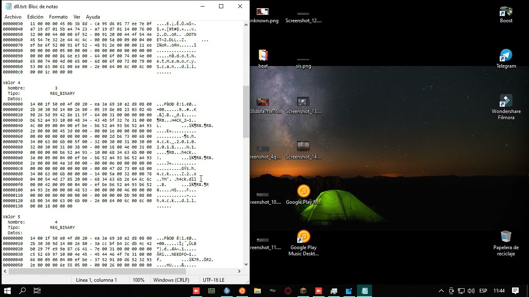
Task: Open the Windows Start menu
Action: (7, 291)
